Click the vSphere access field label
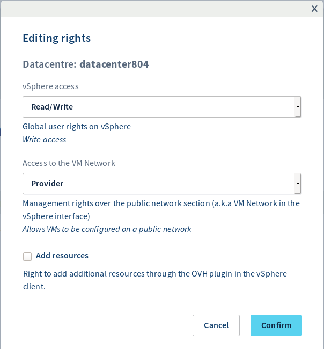The height and width of the screenshot is (349, 324). pos(50,86)
